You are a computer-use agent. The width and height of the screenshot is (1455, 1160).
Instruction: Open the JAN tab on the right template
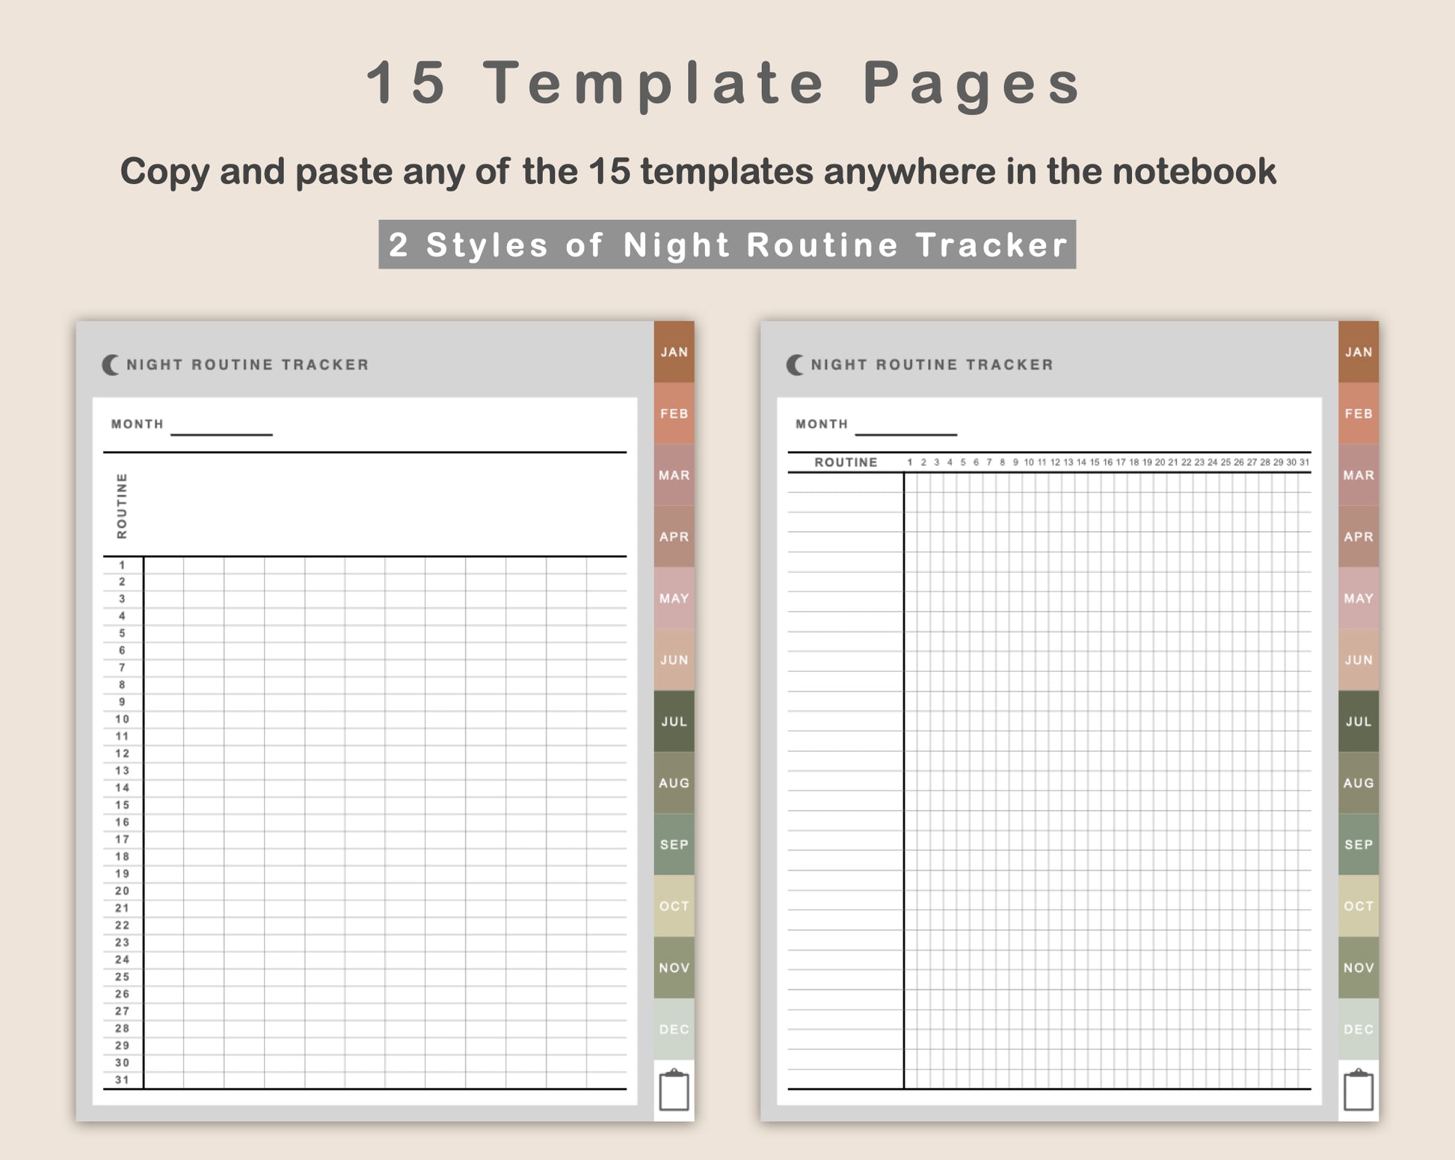tap(1359, 352)
